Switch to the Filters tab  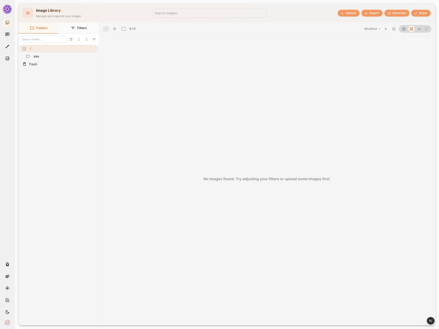point(79,28)
